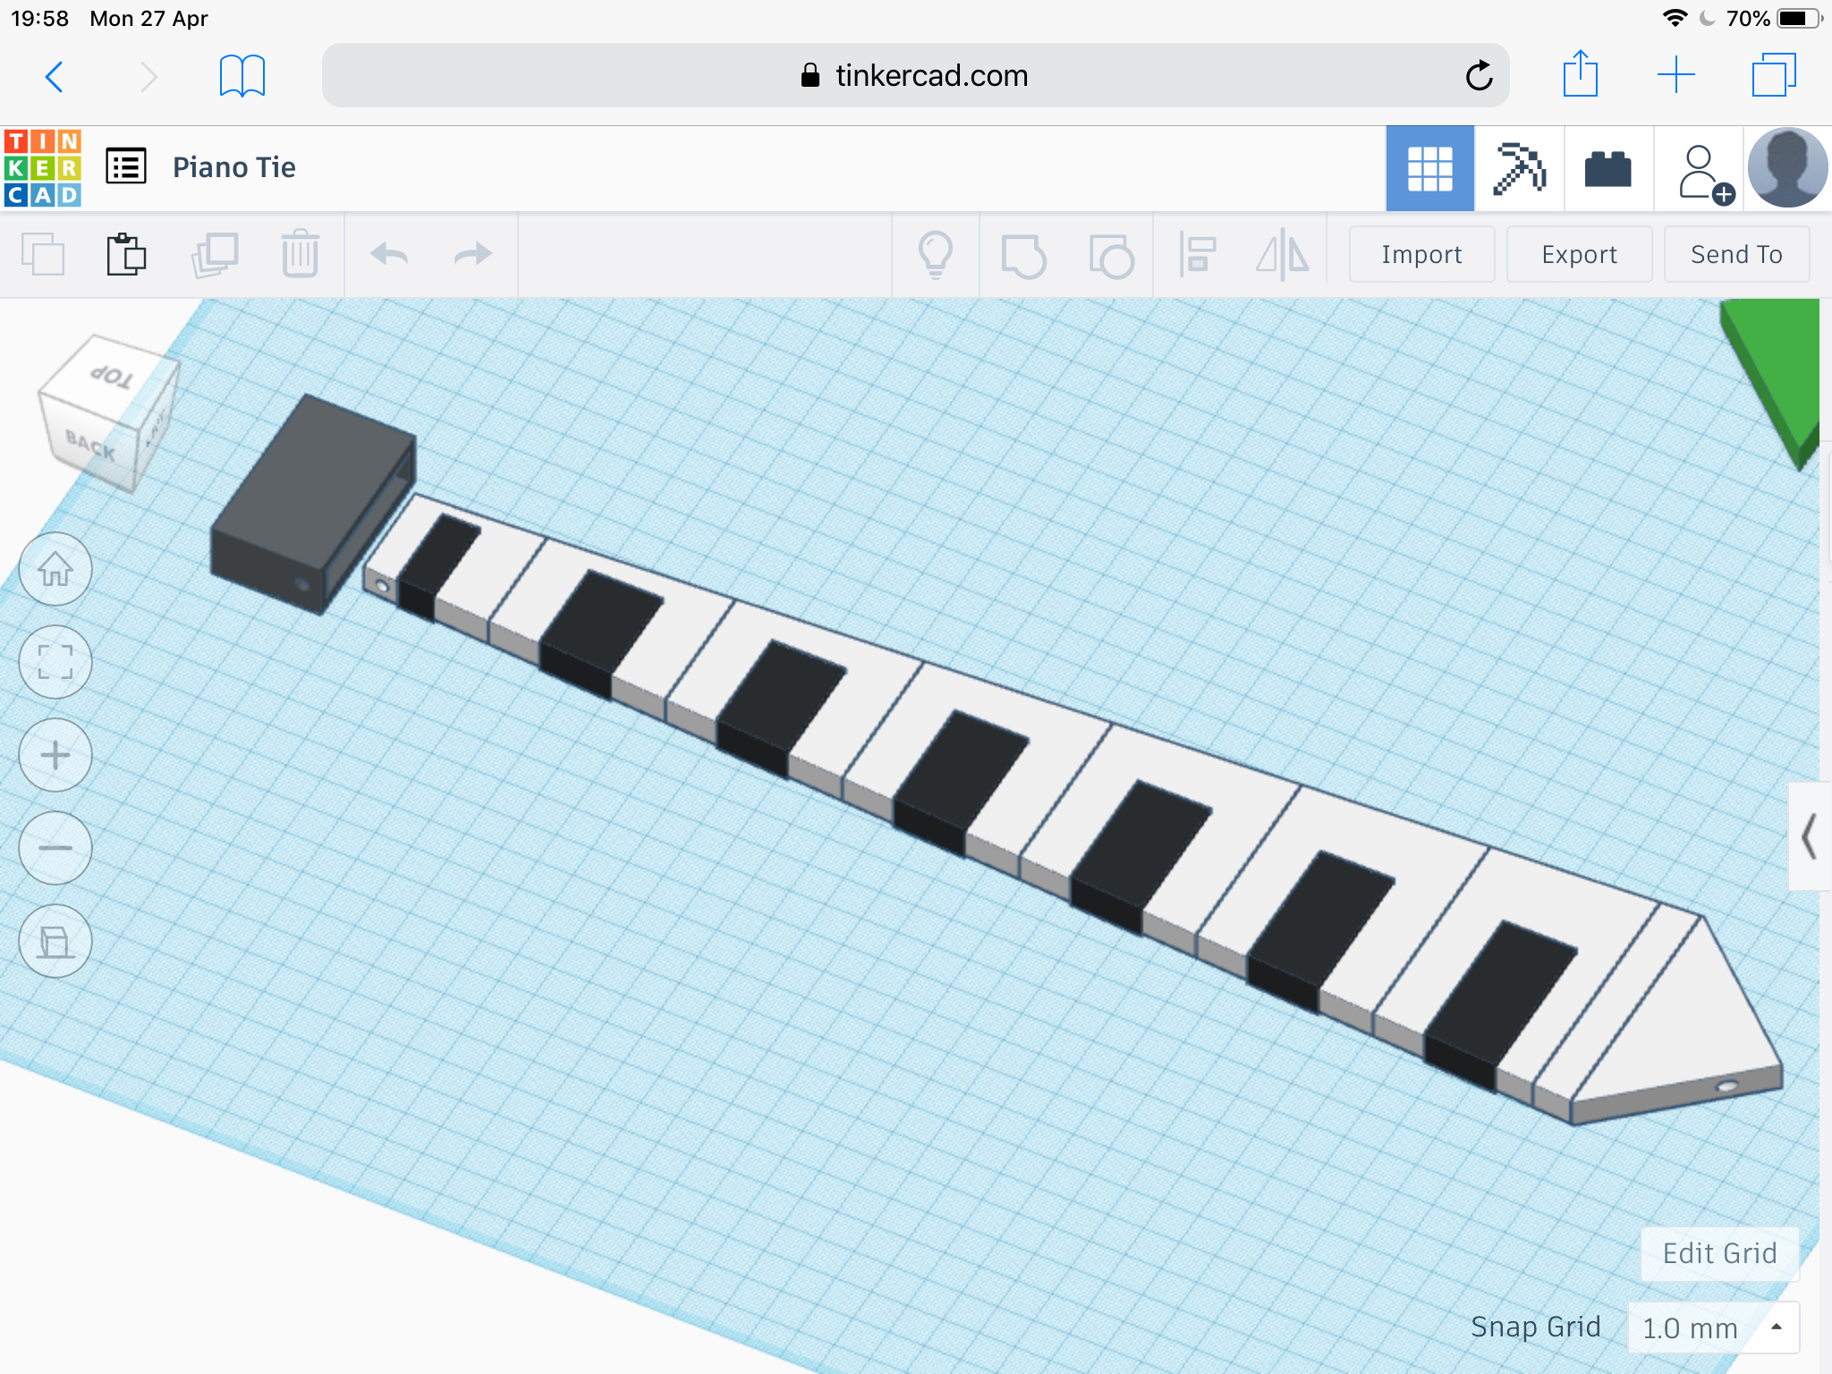Image resolution: width=1832 pixels, height=1374 pixels.
Task: Click the Edit Grid button
Action: (1719, 1253)
